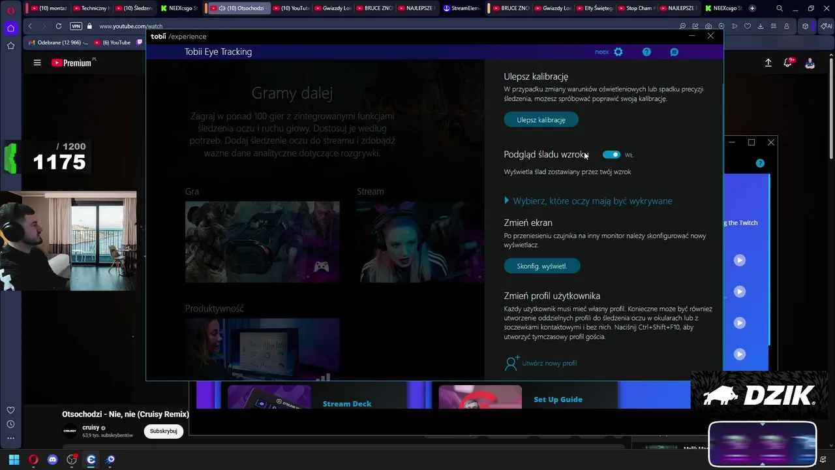The image size is (835, 470).
Task: Open the Twitch bookmark icon
Action: point(139,42)
